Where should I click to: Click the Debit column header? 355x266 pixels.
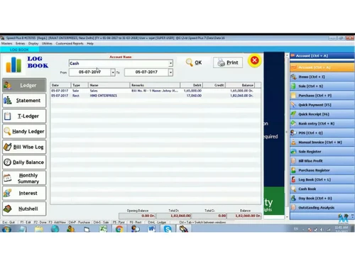click(191, 85)
